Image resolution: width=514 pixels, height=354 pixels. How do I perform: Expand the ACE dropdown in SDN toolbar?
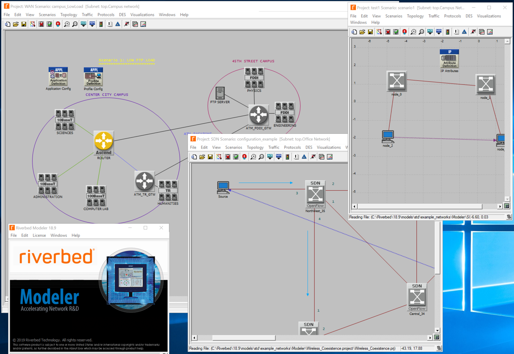click(270, 157)
